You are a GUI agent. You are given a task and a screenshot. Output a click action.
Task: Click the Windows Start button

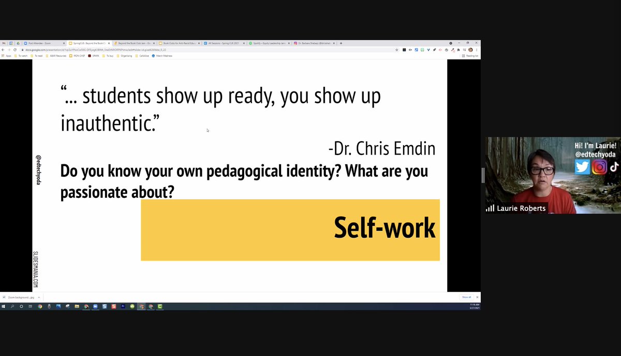tap(4, 306)
